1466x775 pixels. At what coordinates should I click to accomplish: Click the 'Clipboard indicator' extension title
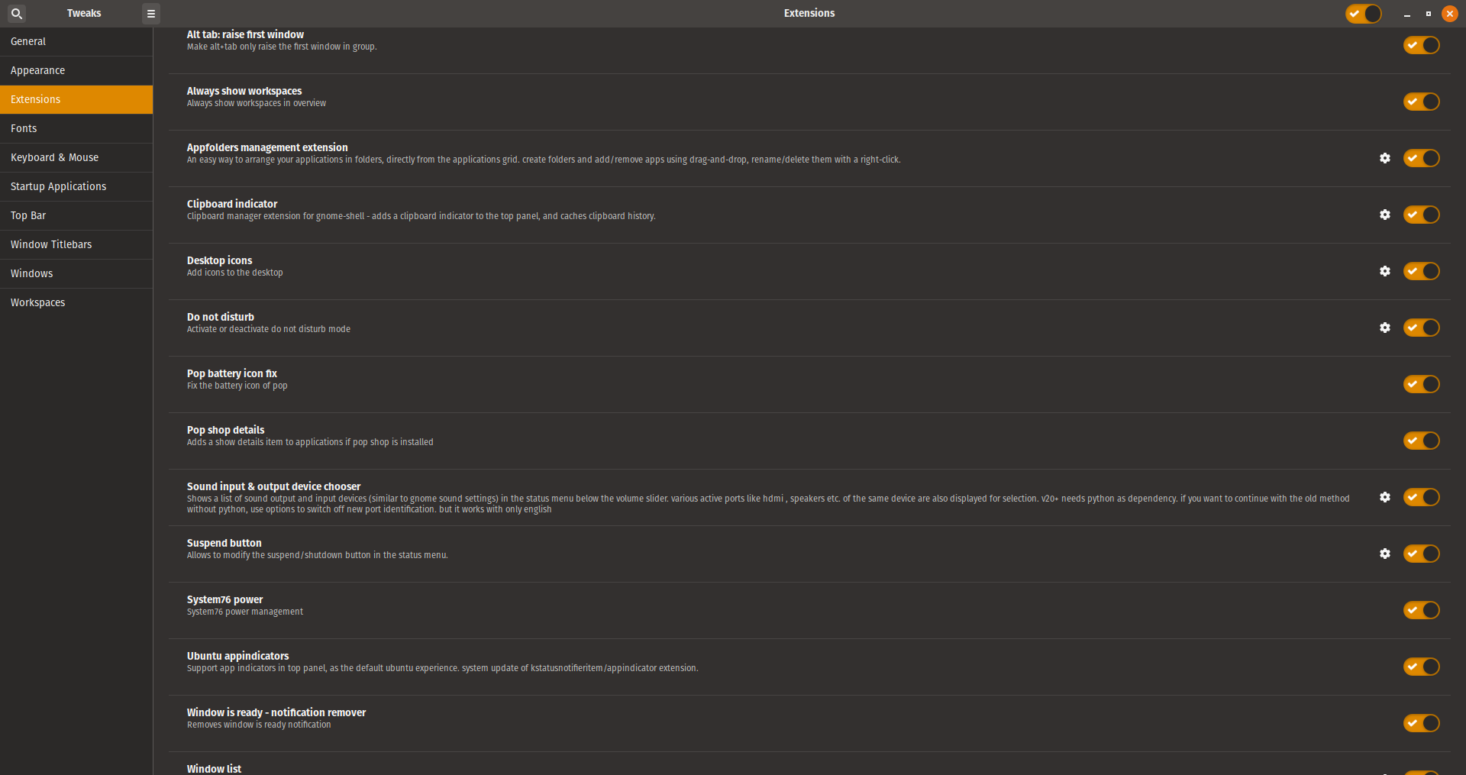pyautogui.click(x=232, y=204)
